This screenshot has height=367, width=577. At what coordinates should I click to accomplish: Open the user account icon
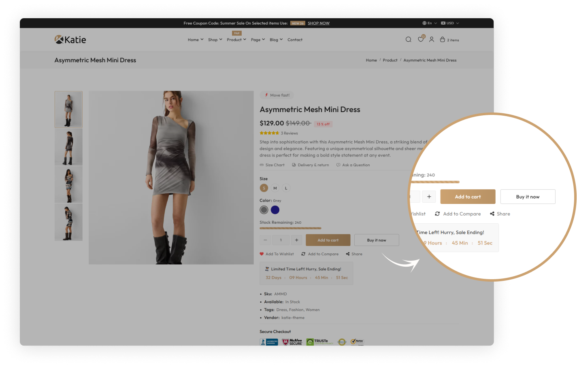point(432,40)
